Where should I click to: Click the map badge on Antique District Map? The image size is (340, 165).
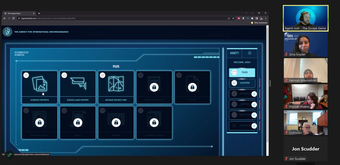coord(103,75)
